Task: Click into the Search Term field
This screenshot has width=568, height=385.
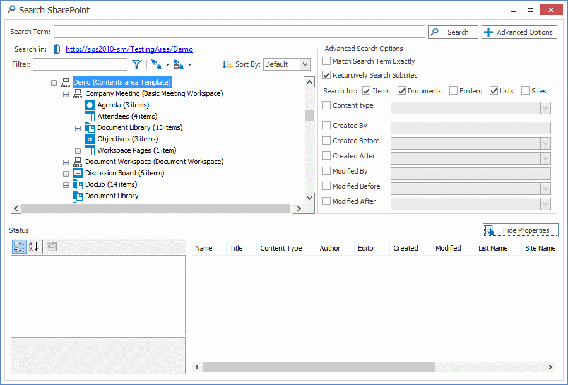Action: coord(239,32)
